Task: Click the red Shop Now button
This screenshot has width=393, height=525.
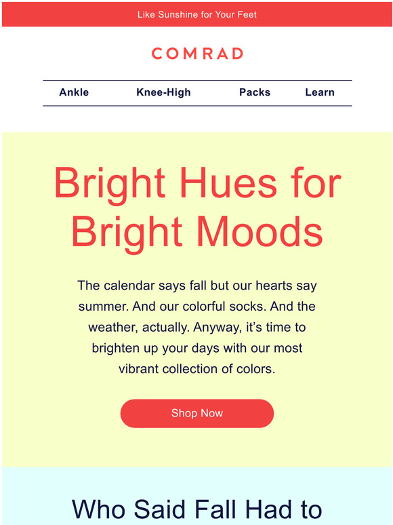Action: coord(197,413)
